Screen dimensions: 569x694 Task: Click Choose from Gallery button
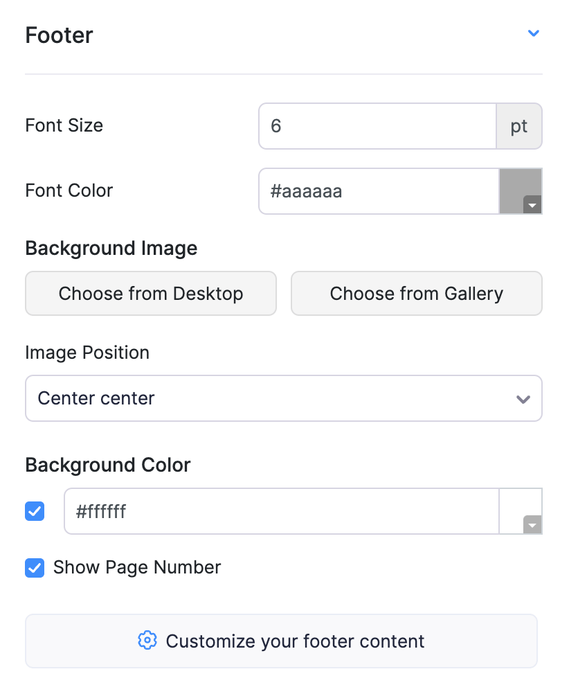pos(416,294)
